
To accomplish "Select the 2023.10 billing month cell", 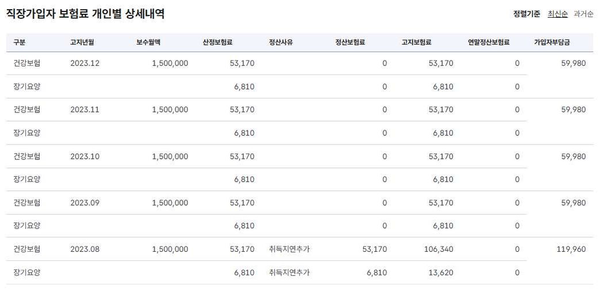I will click(x=85, y=157).
